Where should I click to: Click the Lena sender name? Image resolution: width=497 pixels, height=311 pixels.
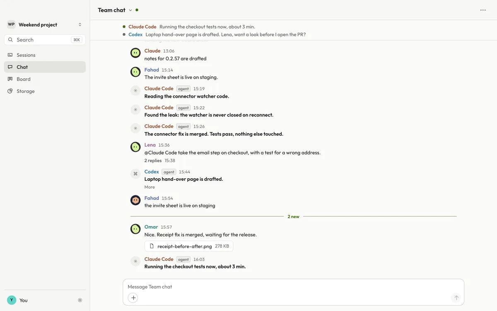(150, 145)
